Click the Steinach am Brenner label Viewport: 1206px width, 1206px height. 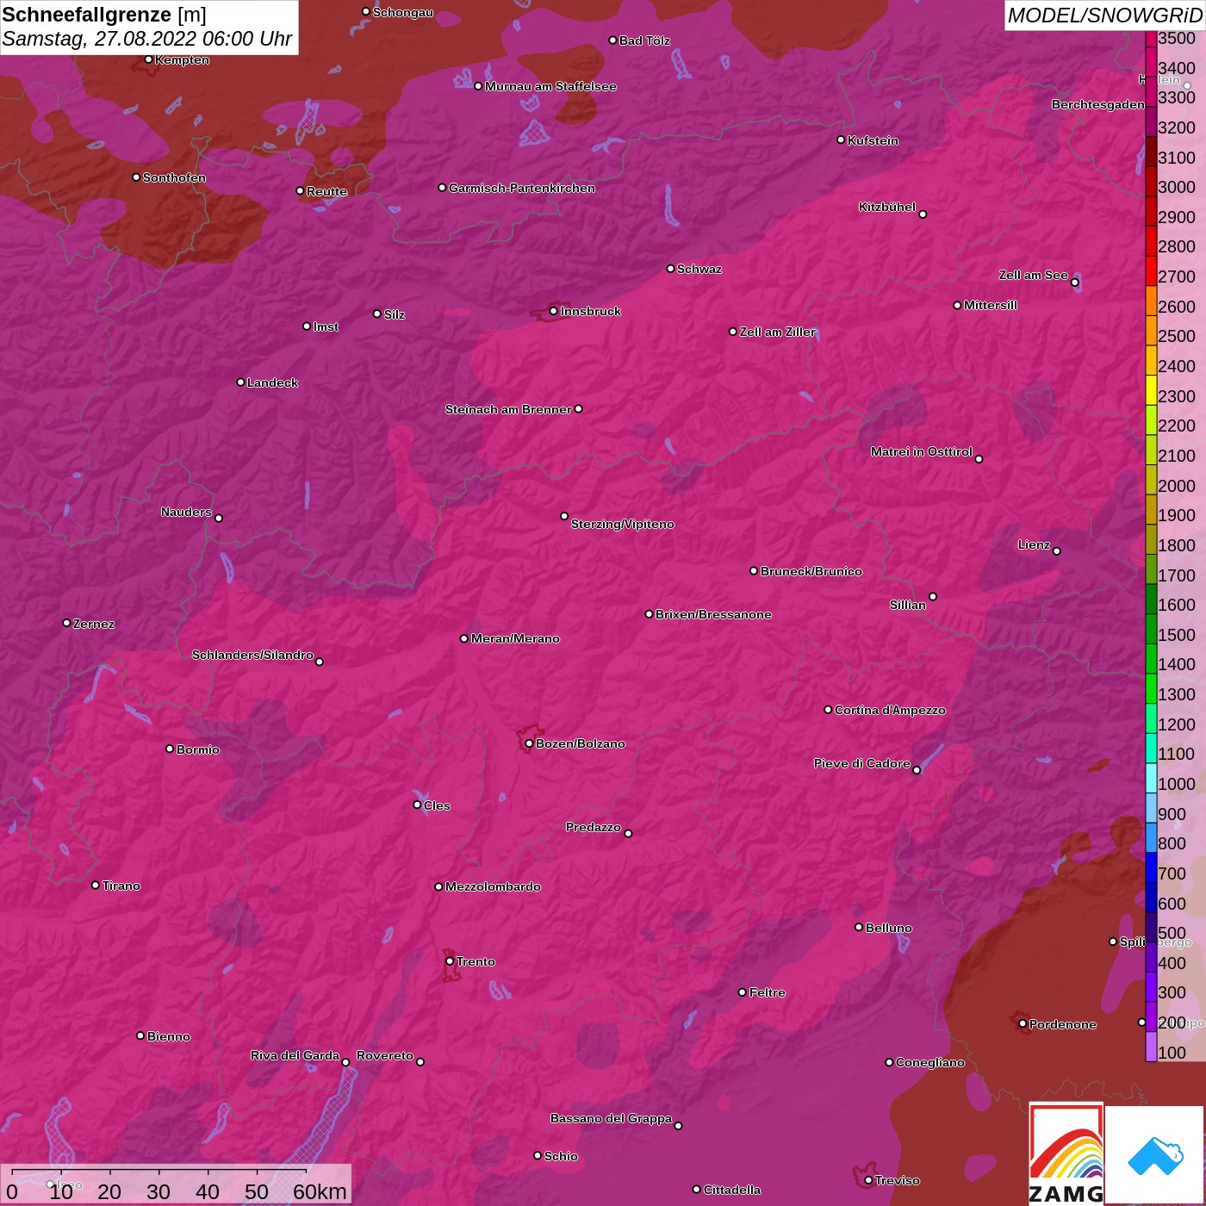(508, 409)
